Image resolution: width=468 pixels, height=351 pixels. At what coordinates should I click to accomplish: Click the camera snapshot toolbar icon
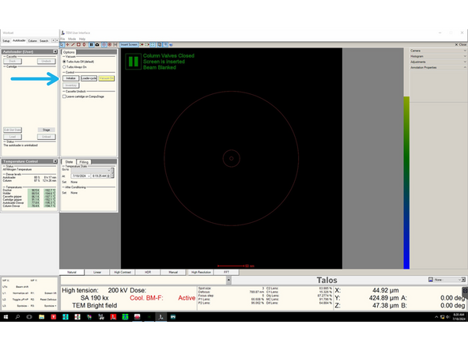97,45
